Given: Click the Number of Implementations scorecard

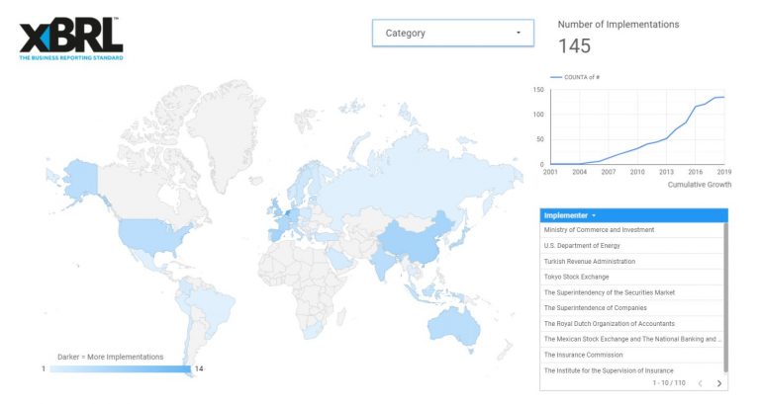Looking at the screenshot, I should pos(618,38).
